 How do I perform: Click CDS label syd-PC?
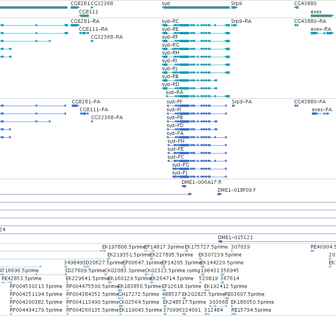[176, 157]
